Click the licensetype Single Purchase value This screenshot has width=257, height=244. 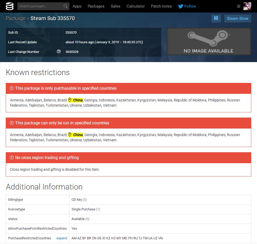(x=86, y=209)
